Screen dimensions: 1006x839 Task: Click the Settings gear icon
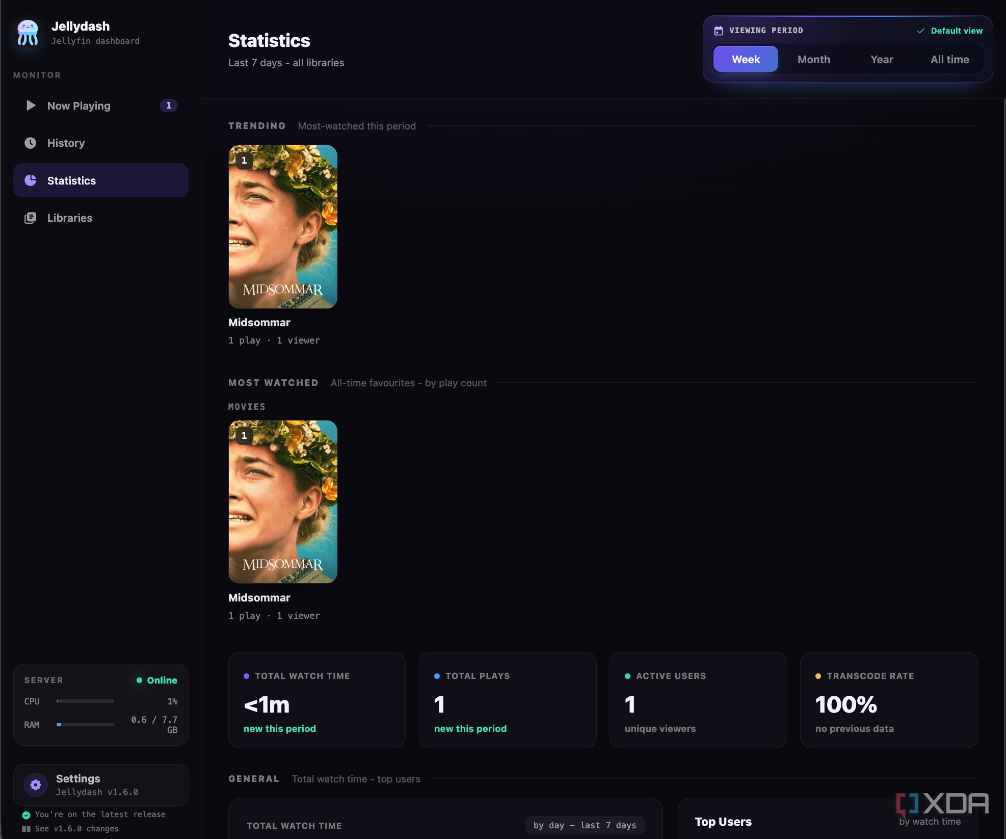(x=36, y=785)
